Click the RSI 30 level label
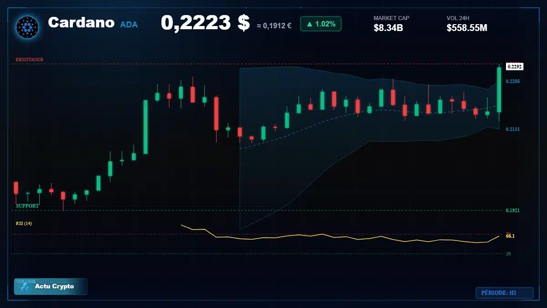Viewport: 547px width, 308px height. point(508,254)
